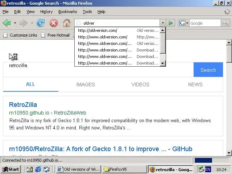Click rn10950.github.io › RetroZillaWeb result URL
Image resolution: width=232 pixels, height=174 pixels.
47,113
